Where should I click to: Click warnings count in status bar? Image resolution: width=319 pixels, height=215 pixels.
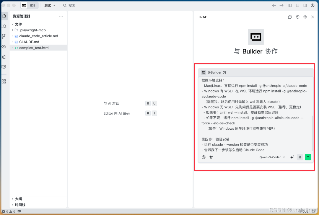tap(12, 211)
